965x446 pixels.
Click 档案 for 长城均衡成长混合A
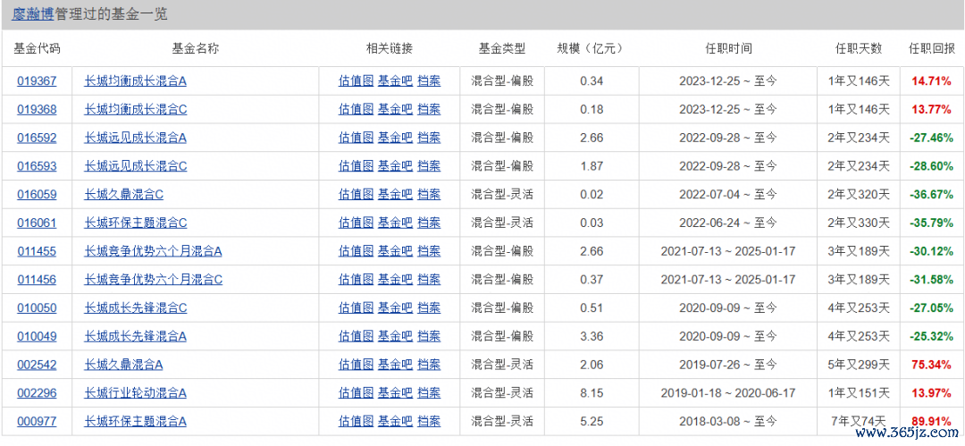point(429,80)
